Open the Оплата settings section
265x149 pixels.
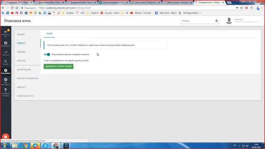[x=21, y=61]
